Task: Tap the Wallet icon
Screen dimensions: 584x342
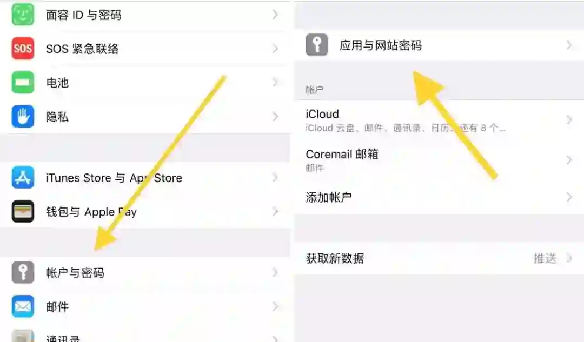Action: 23,211
